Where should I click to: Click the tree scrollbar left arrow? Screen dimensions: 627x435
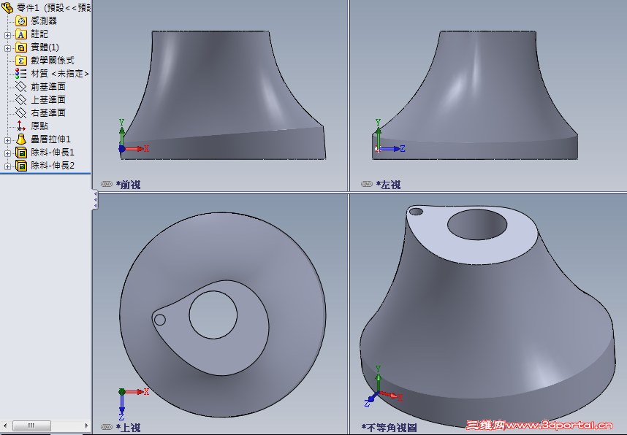(x=5, y=426)
